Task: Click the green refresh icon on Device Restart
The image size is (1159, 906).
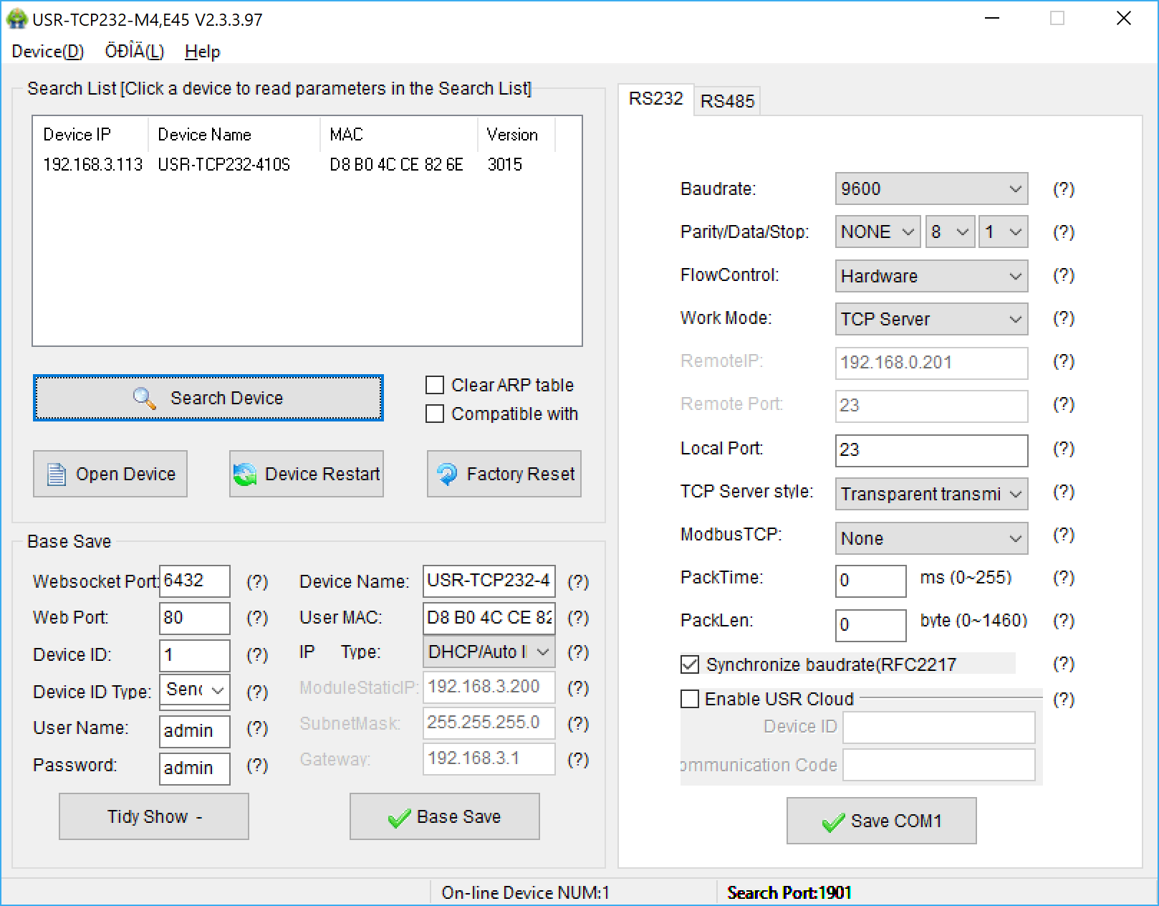Action: pos(245,474)
